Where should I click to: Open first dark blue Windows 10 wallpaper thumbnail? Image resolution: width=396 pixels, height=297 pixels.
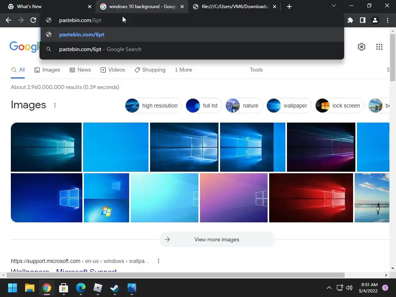tap(46, 147)
